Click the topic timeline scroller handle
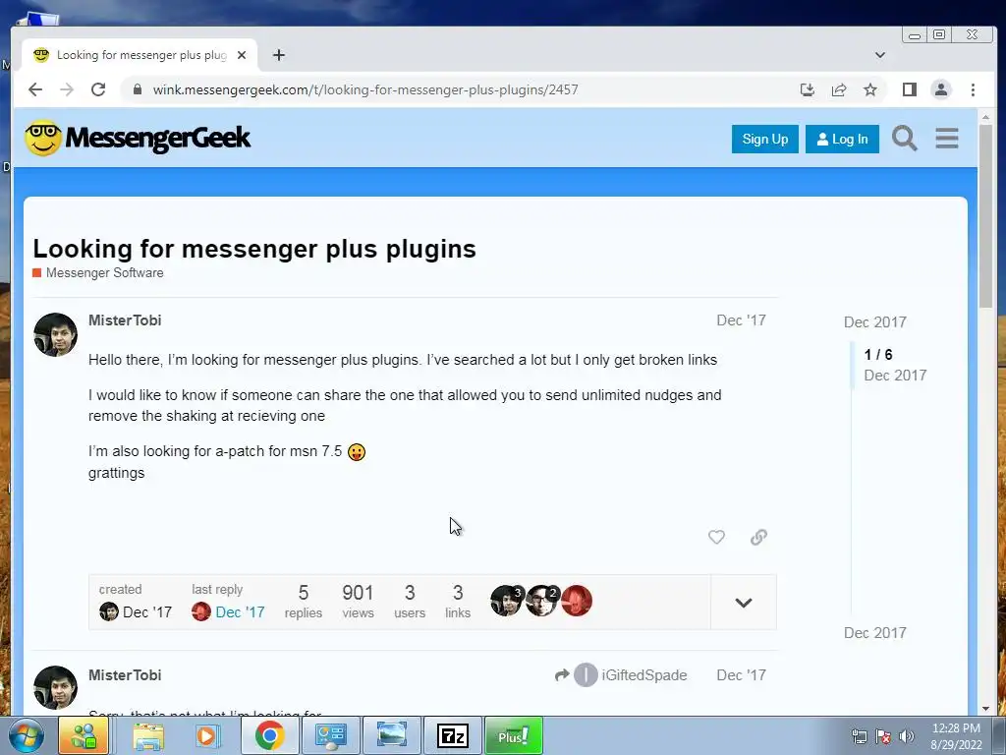The height and width of the screenshot is (755, 1006). 853,366
